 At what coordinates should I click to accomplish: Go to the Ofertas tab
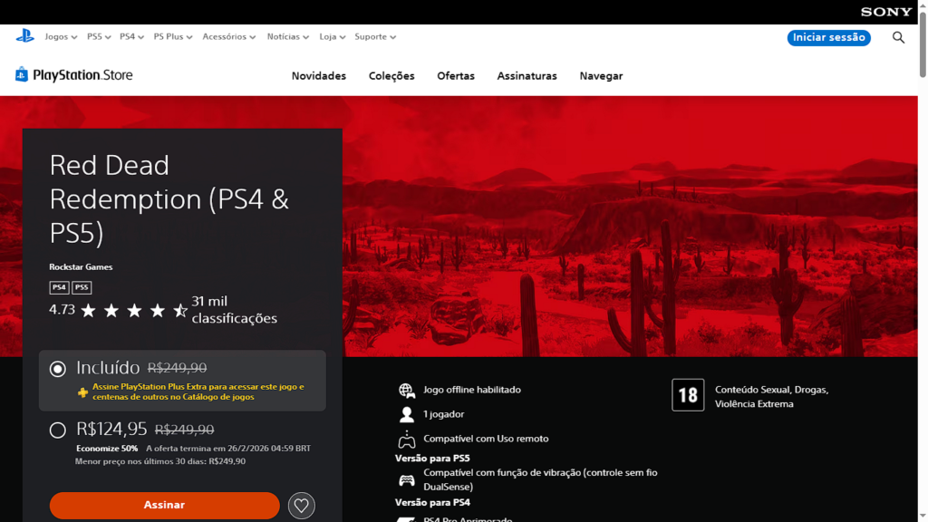455,76
